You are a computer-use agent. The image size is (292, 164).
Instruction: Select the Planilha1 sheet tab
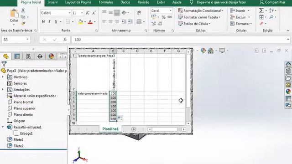pyautogui.click(x=110, y=129)
